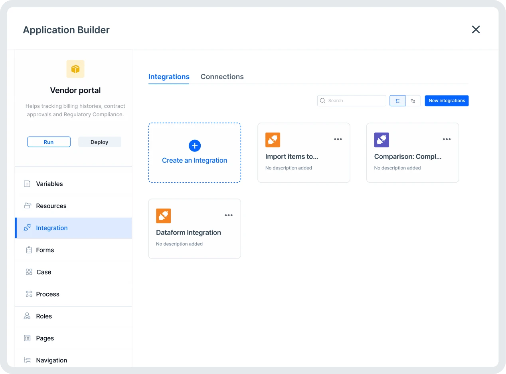
Task: Click the Run button
Action: (49, 142)
